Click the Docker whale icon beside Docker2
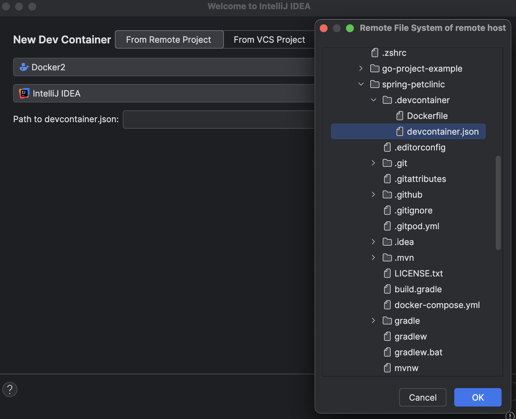Image resolution: width=516 pixels, height=419 pixels. tap(24, 67)
